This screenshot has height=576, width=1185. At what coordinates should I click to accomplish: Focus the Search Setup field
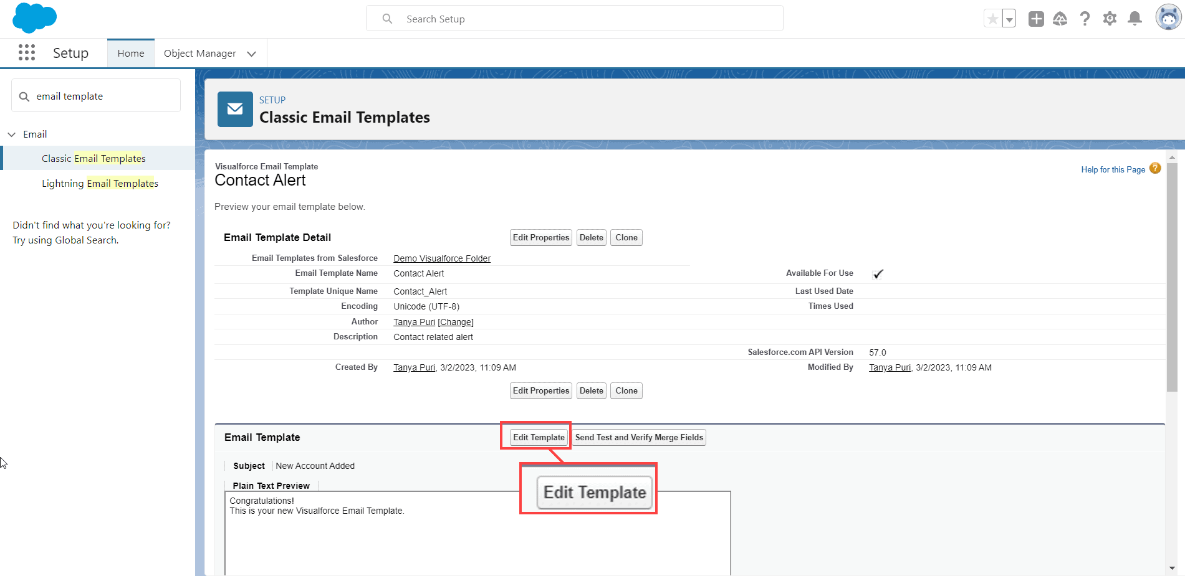click(574, 19)
